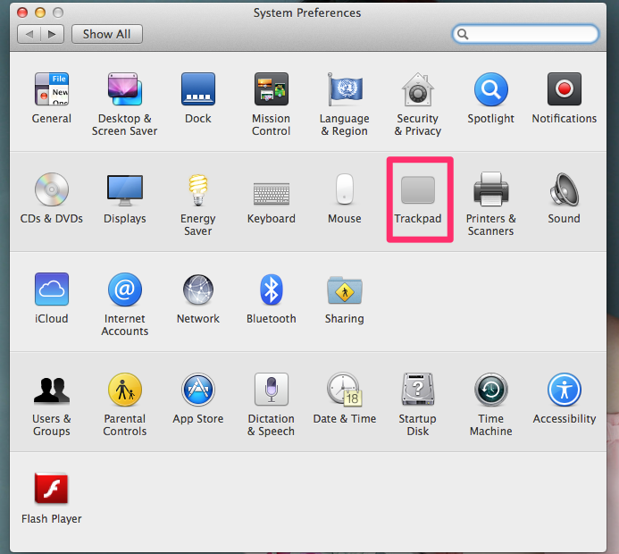Image resolution: width=619 pixels, height=554 pixels.
Task: Close the System Preferences window
Action: click(22, 13)
